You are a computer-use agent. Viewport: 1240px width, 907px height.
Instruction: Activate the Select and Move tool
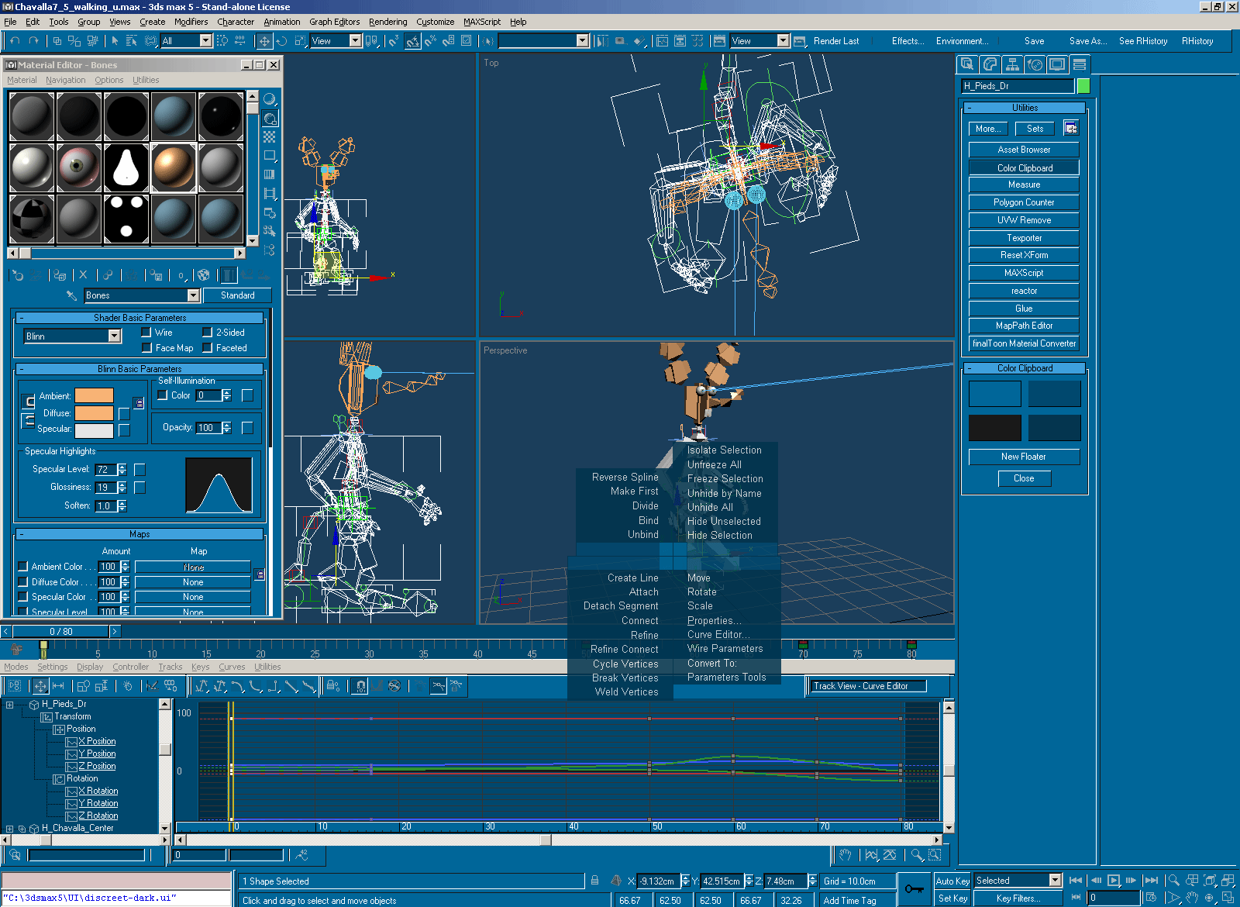[264, 41]
